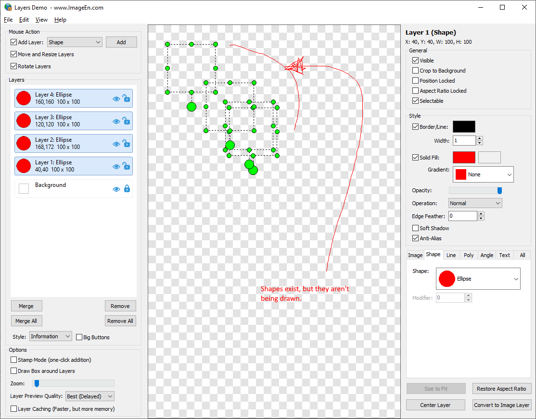The image size is (536, 419).
Task: Open the layer list Style dropdown
Action: coord(51,336)
